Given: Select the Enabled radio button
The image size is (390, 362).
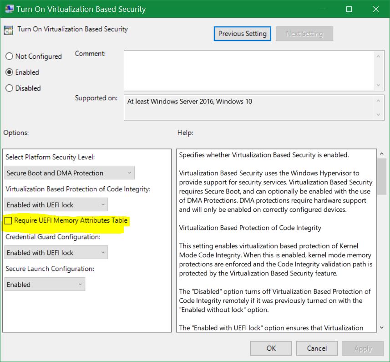Looking at the screenshot, I should coord(9,72).
